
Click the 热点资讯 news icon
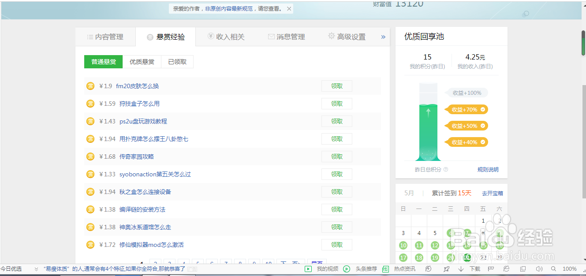[385, 269]
